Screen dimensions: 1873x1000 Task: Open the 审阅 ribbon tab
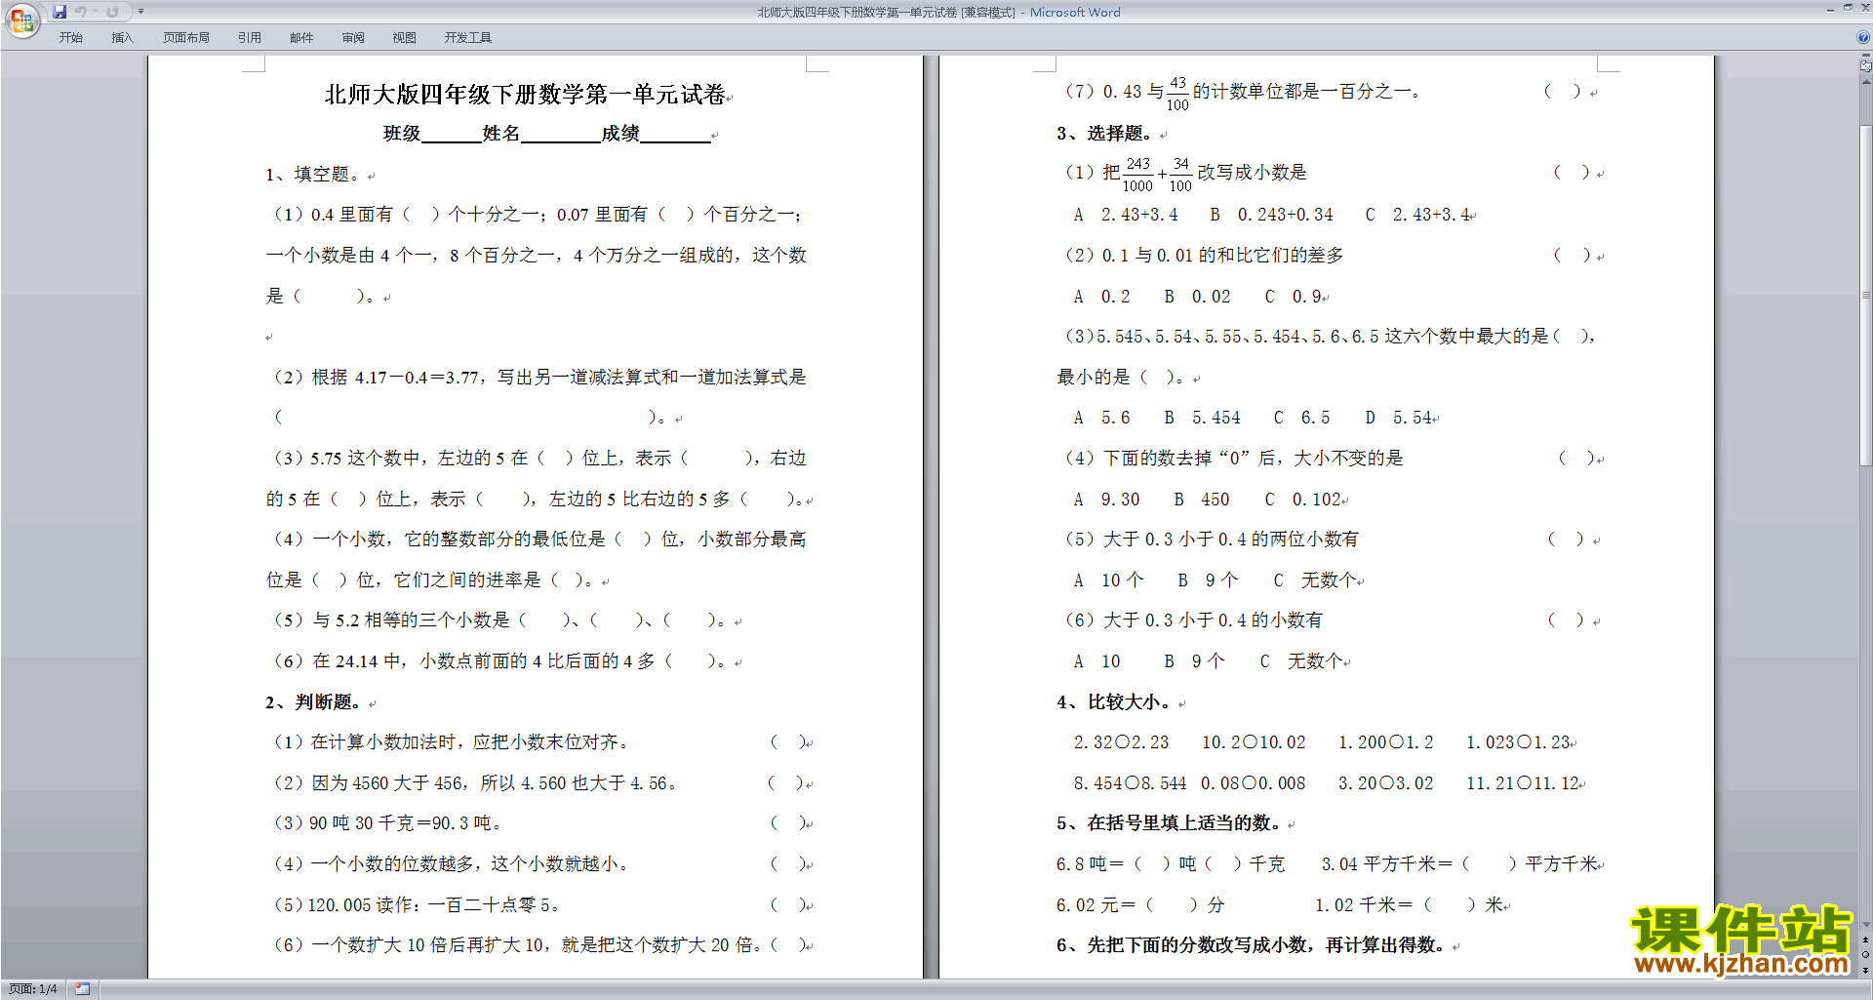(353, 37)
